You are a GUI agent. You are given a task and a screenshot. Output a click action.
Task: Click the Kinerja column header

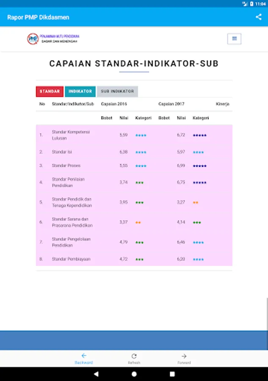coord(222,104)
